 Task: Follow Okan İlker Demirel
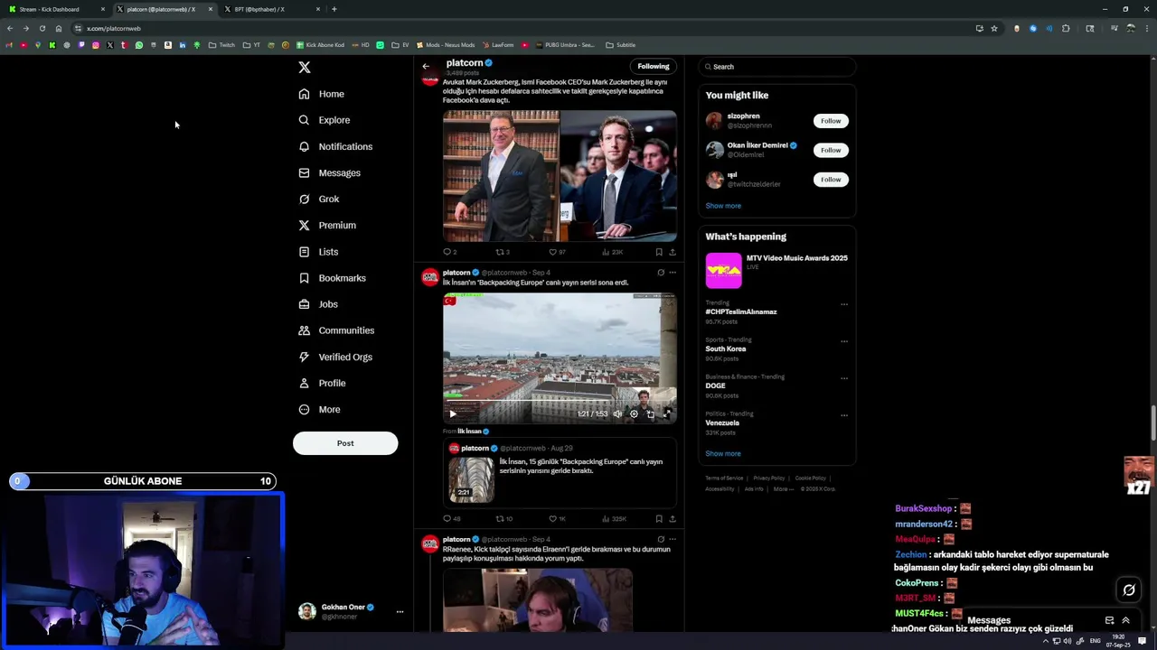point(831,150)
